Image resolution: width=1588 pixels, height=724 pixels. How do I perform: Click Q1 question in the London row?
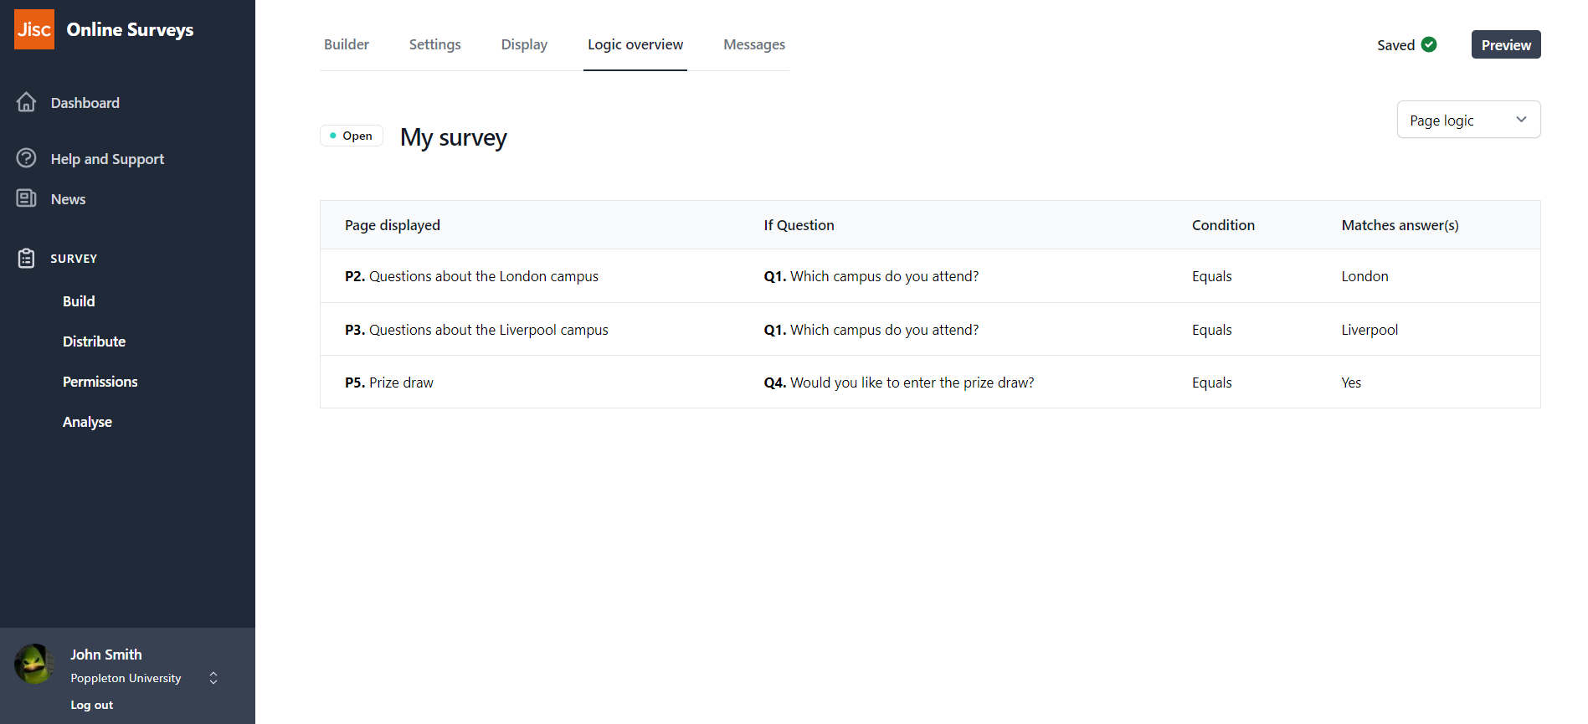tap(871, 276)
